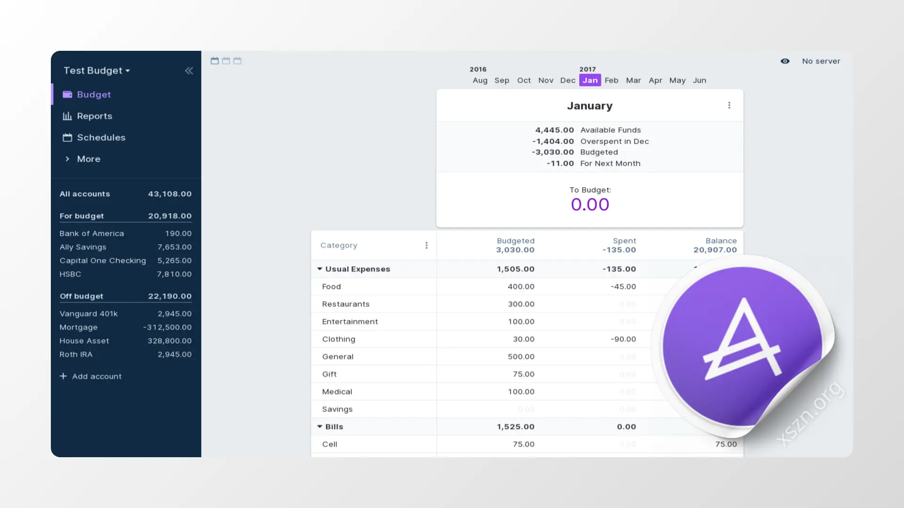The width and height of the screenshot is (904, 508).
Task: Open Vanguard 401k account
Action: click(x=126, y=314)
